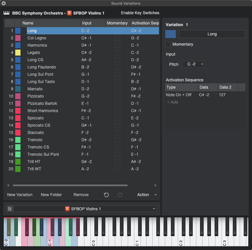
Task: Click the Note On + Off type cell
Action: coord(178,95)
